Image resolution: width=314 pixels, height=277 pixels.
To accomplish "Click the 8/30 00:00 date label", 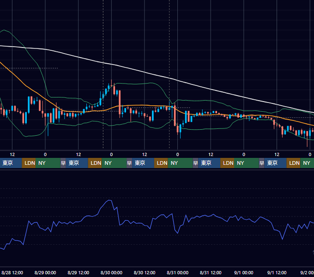I will (111, 272).
